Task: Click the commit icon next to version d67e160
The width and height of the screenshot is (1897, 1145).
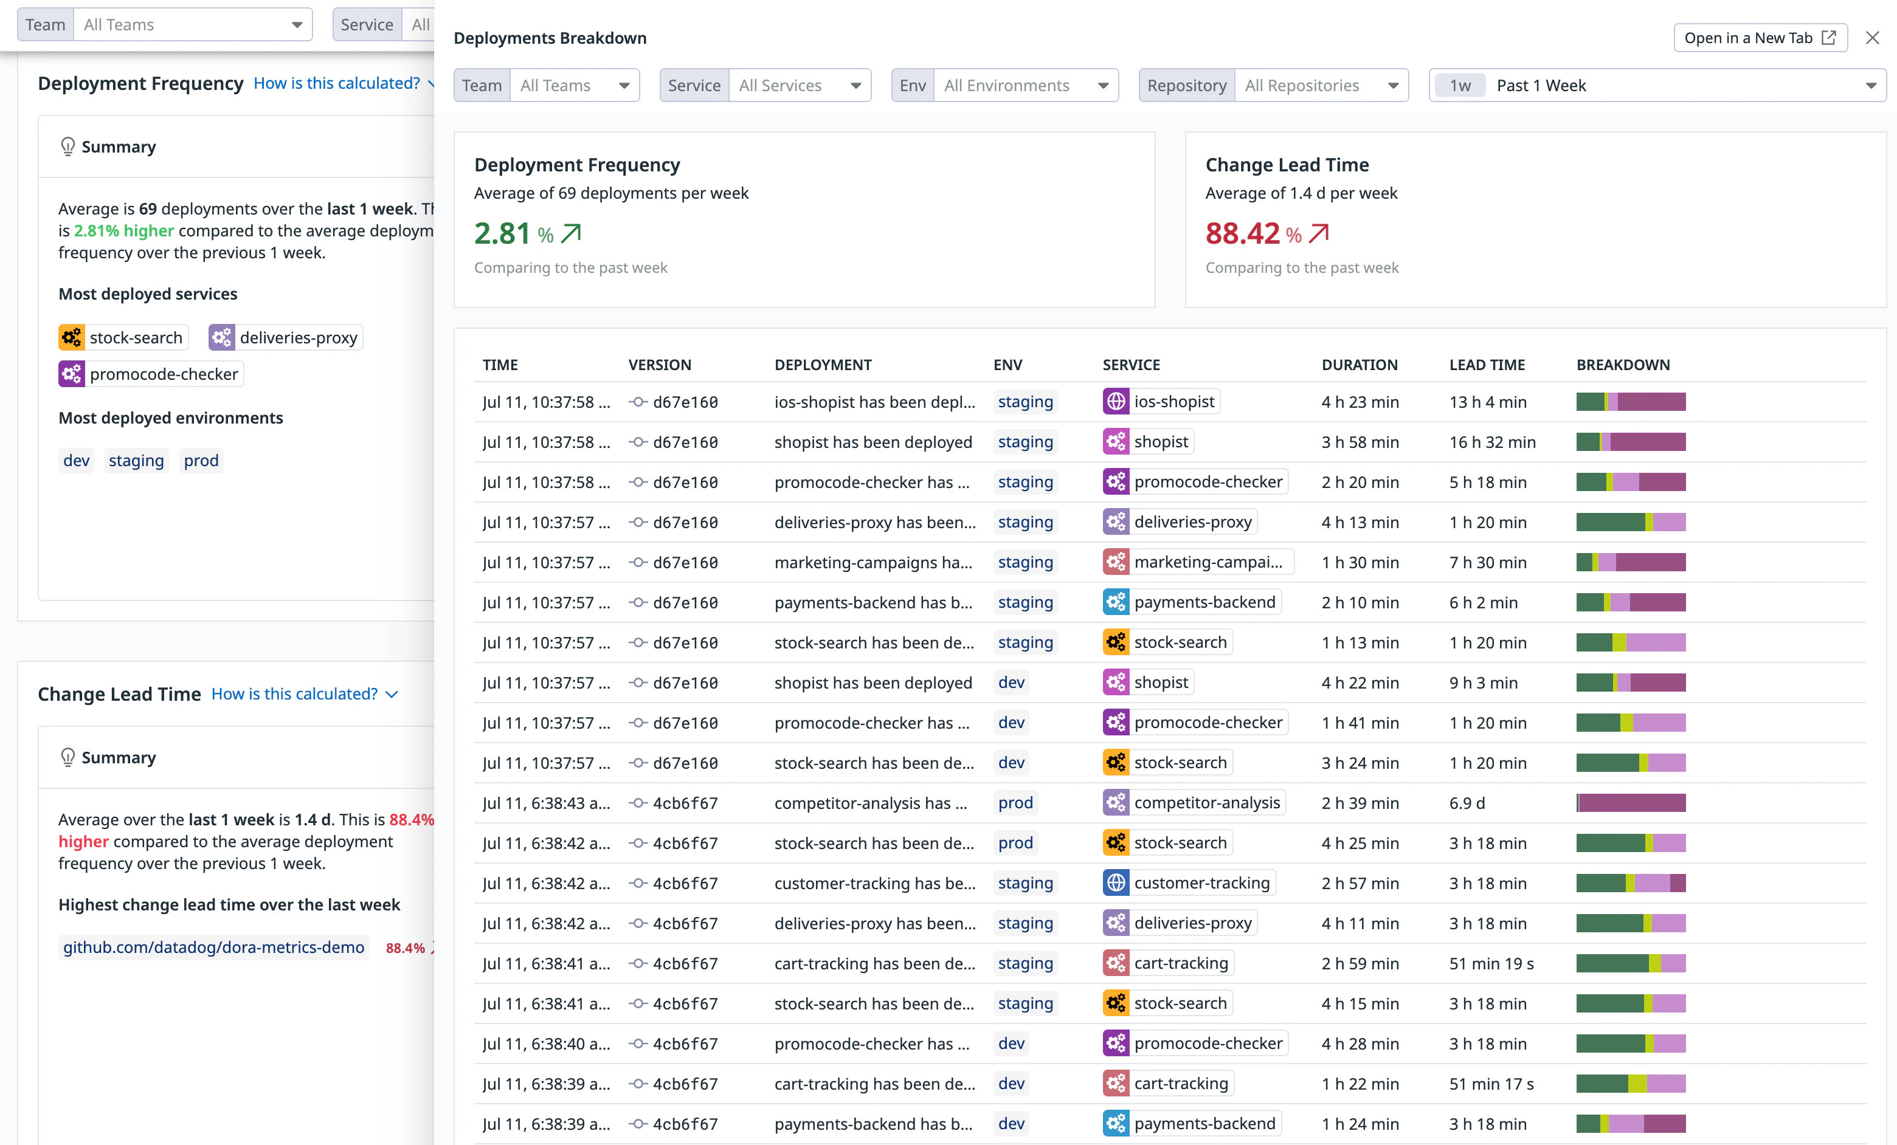Action: [637, 402]
